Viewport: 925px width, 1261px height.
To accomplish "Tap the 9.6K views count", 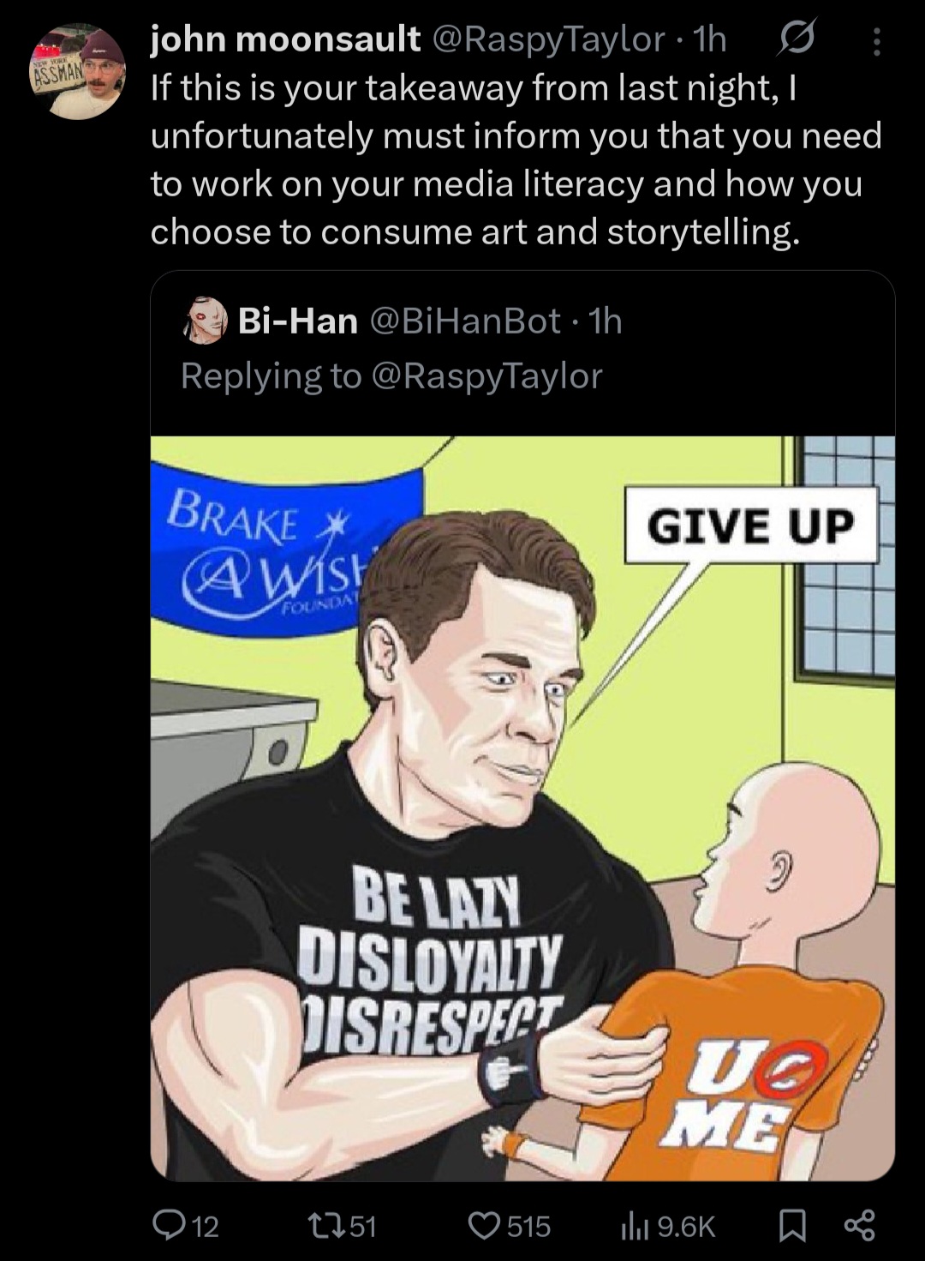I will [686, 1226].
